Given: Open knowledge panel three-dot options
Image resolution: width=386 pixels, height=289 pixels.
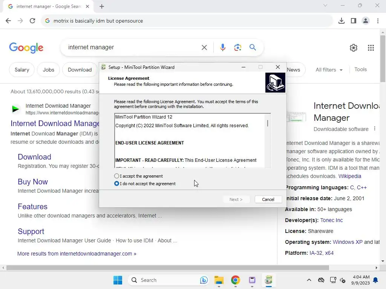Looking at the screenshot, I should click(374, 129).
